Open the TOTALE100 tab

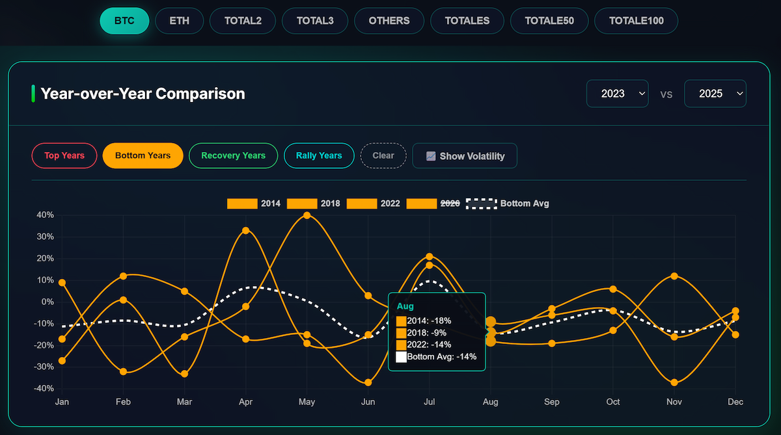click(637, 21)
